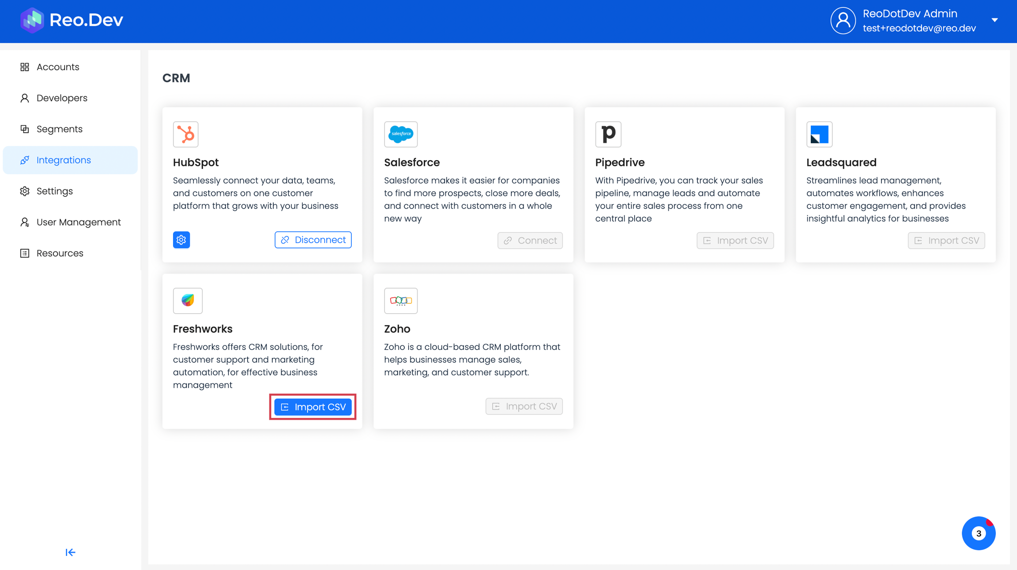Navigate to Segments page
The image size is (1017, 570).
tap(59, 129)
